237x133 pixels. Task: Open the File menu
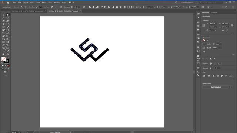(14, 3)
